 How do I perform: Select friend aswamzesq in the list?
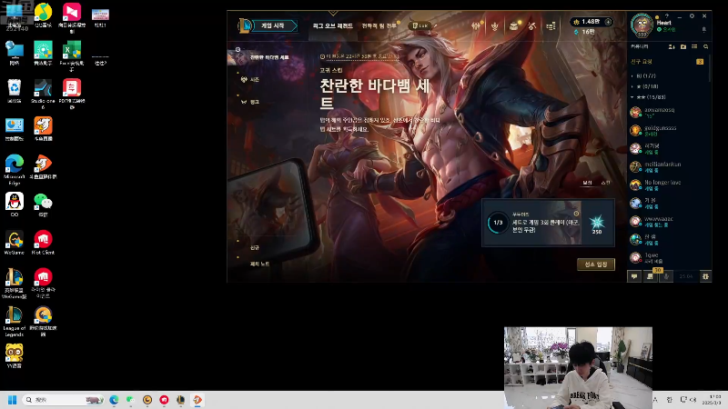(x=667, y=112)
